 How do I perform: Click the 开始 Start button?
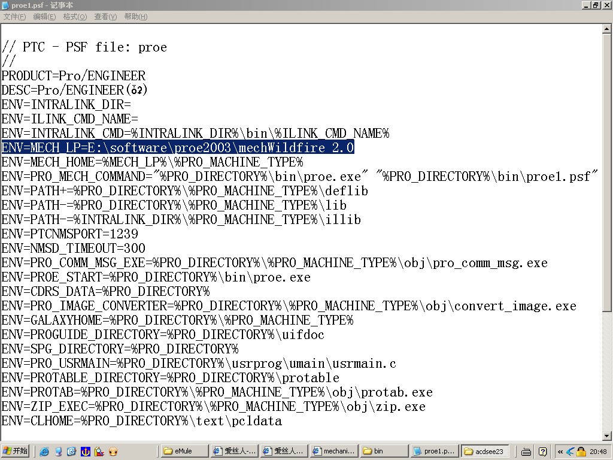click(x=16, y=451)
